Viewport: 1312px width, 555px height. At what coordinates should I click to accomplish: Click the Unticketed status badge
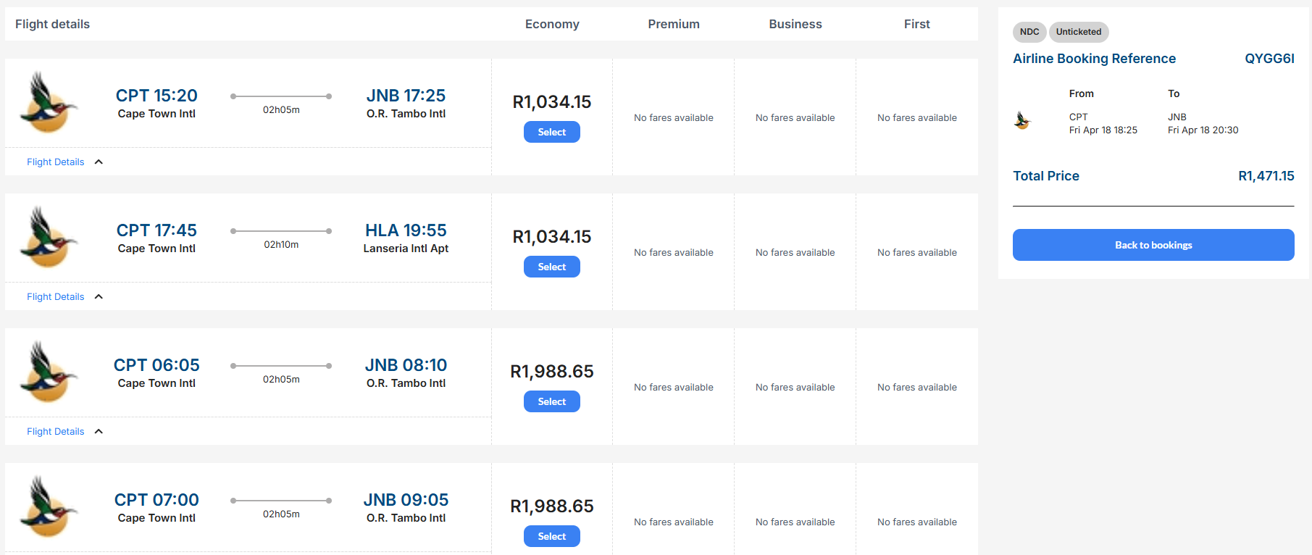(1078, 32)
